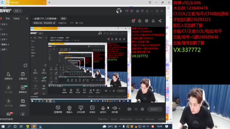This screenshot has height=129, width=230.
Task: Click the 连接中 start-stream button
Action: point(155,109)
